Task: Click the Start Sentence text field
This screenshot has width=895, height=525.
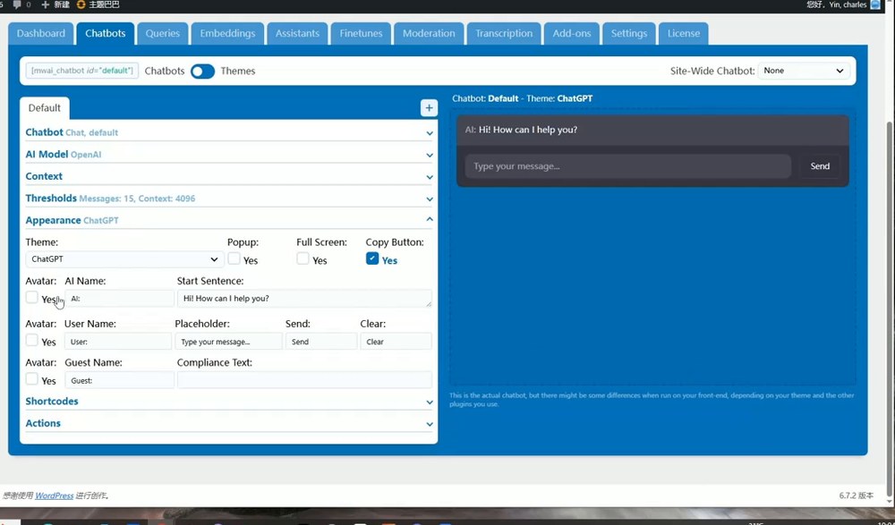Action: (304, 299)
